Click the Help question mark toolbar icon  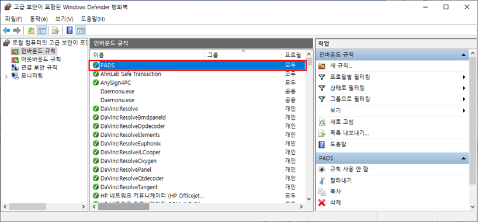[x=70, y=30]
